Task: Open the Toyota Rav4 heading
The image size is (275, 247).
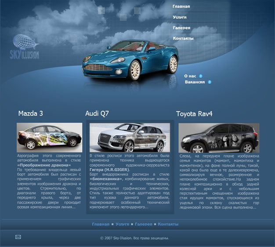Action: click(194, 114)
